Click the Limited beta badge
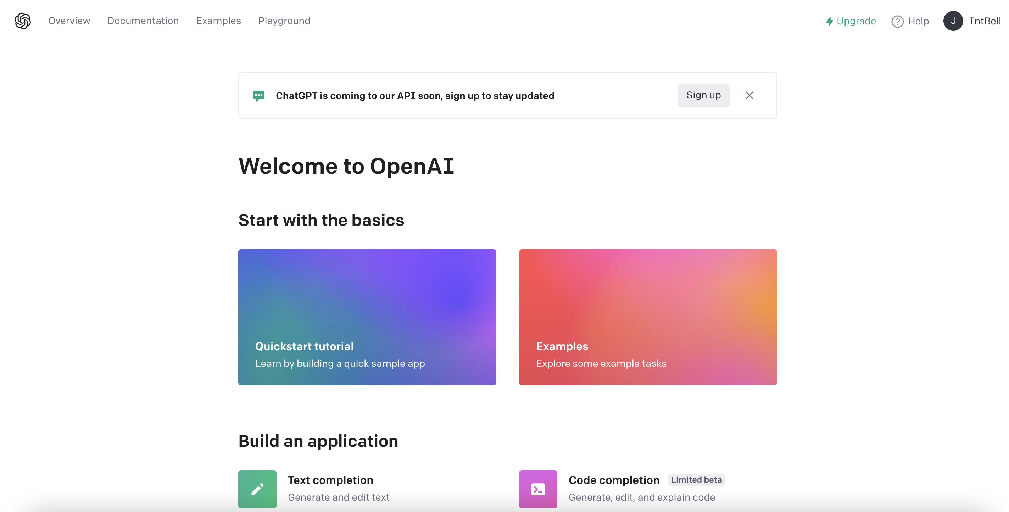 (x=696, y=480)
